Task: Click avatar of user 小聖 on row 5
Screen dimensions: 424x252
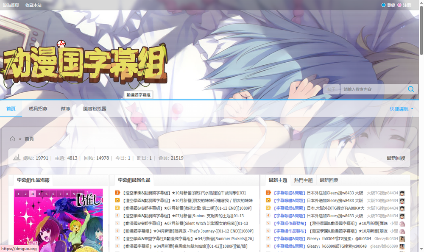Action: click(402, 224)
